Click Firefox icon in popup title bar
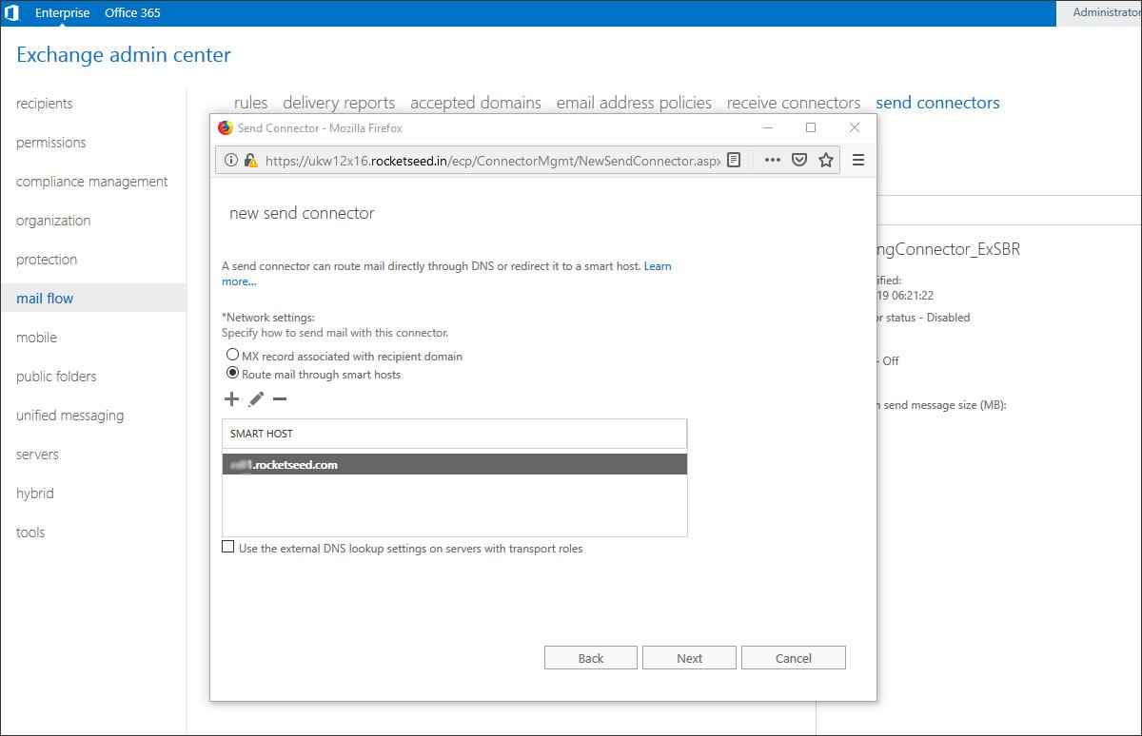 tap(226, 127)
